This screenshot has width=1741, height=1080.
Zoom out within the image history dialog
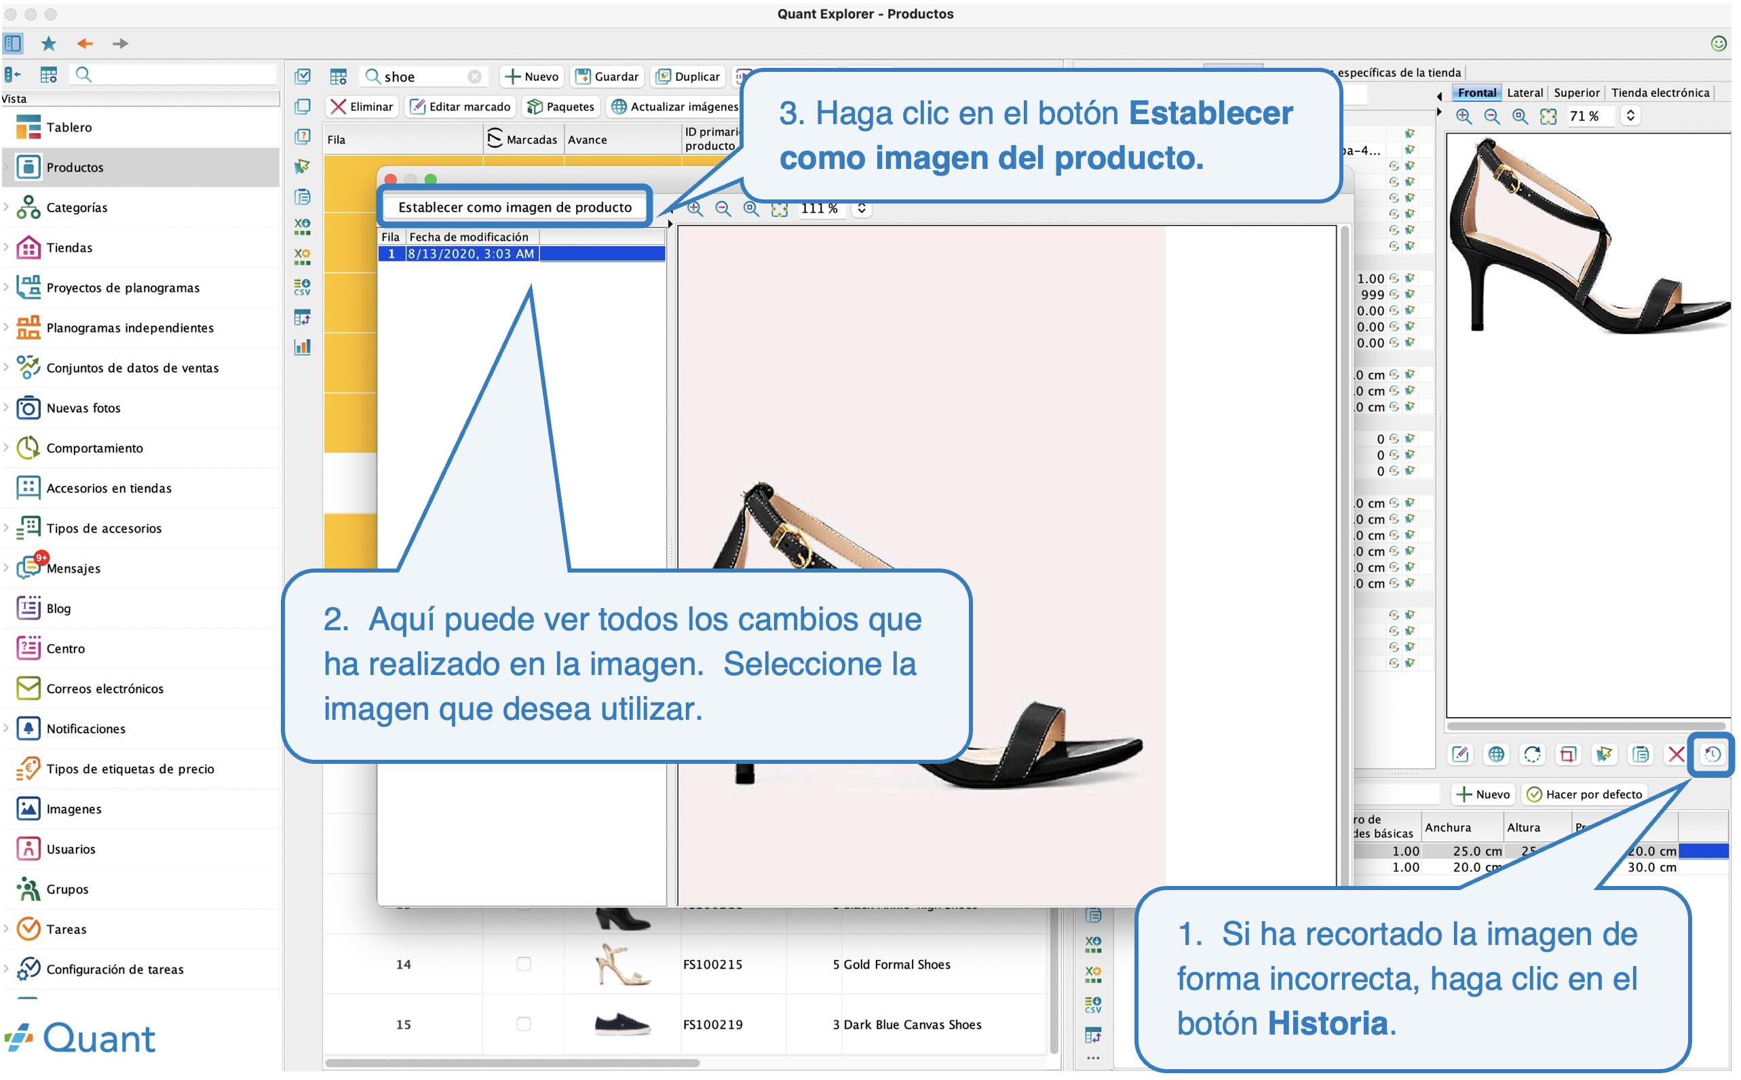click(x=723, y=208)
